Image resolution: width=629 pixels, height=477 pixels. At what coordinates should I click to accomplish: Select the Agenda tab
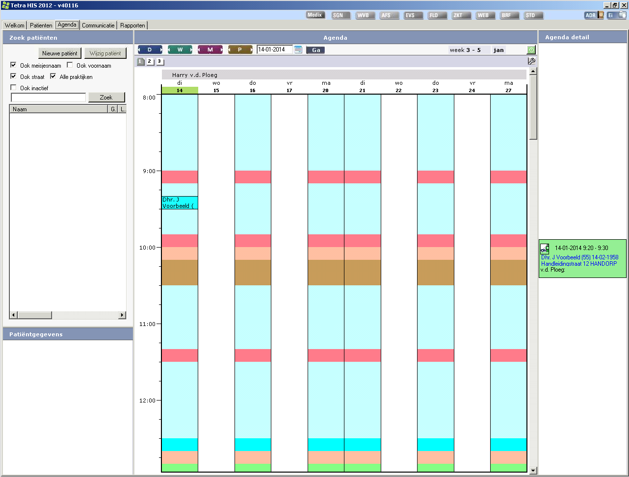tap(67, 25)
